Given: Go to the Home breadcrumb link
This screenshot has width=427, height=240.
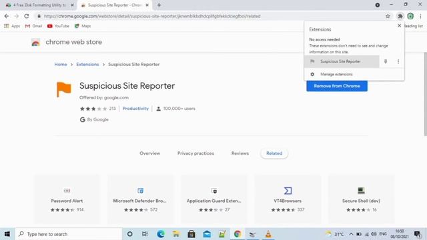Looking at the screenshot, I should pos(61,65).
